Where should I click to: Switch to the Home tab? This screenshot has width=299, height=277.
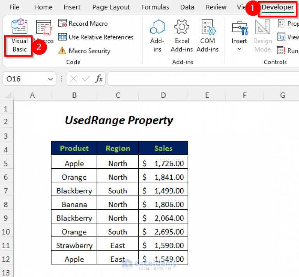(x=43, y=7)
